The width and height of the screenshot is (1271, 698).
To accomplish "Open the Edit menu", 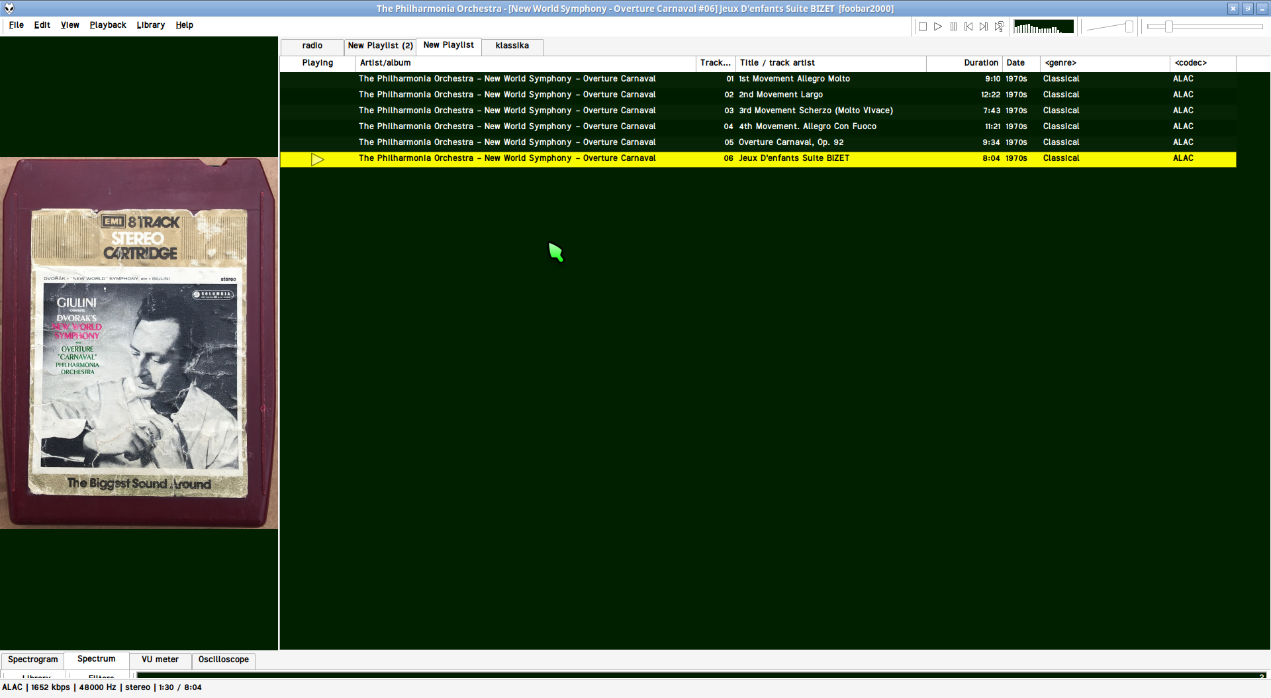I will click(42, 25).
